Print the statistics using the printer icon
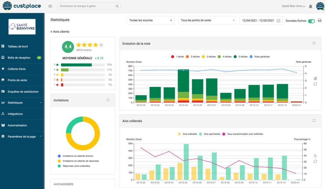Screen dimensions: 325x189 [320, 20]
